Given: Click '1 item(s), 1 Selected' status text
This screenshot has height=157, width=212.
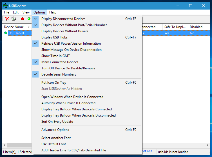Looking at the screenshot, I should point(17,152).
